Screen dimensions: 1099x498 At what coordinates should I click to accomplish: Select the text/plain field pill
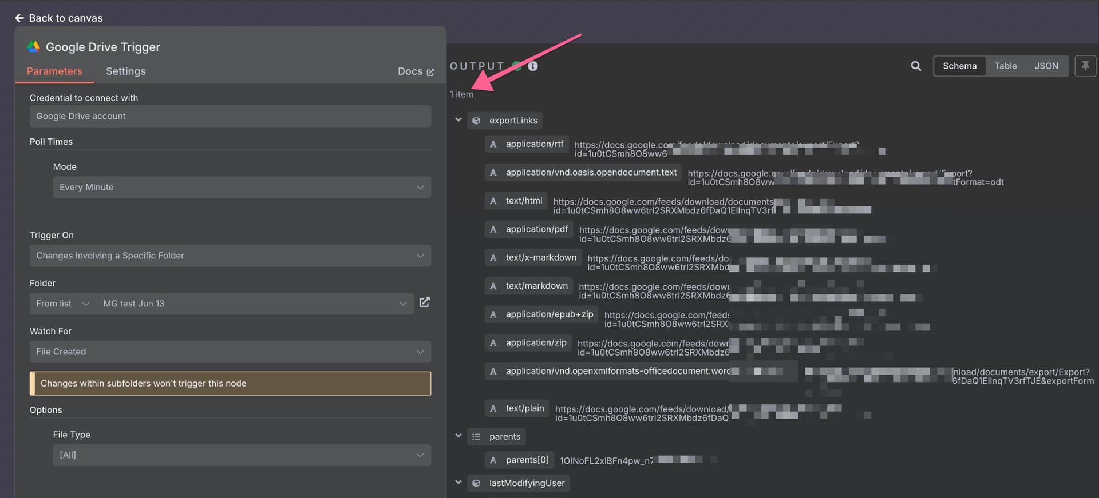(x=517, y=408)
